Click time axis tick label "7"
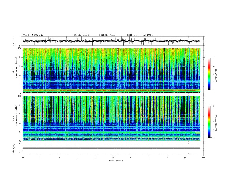229x177 pixels. (149, 158)
